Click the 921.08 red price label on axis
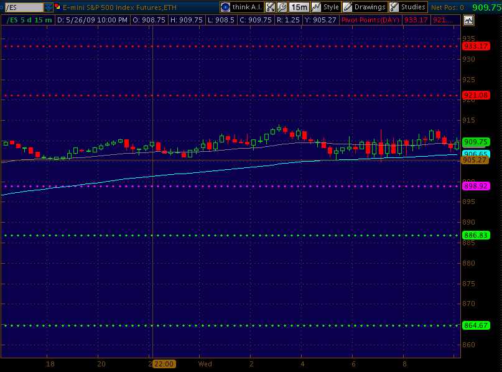Screen dimensions: 502x372 pos(475,95)
